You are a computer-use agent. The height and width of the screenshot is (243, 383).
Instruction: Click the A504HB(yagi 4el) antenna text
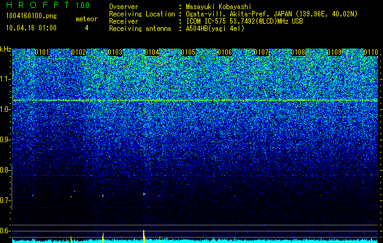215,29
